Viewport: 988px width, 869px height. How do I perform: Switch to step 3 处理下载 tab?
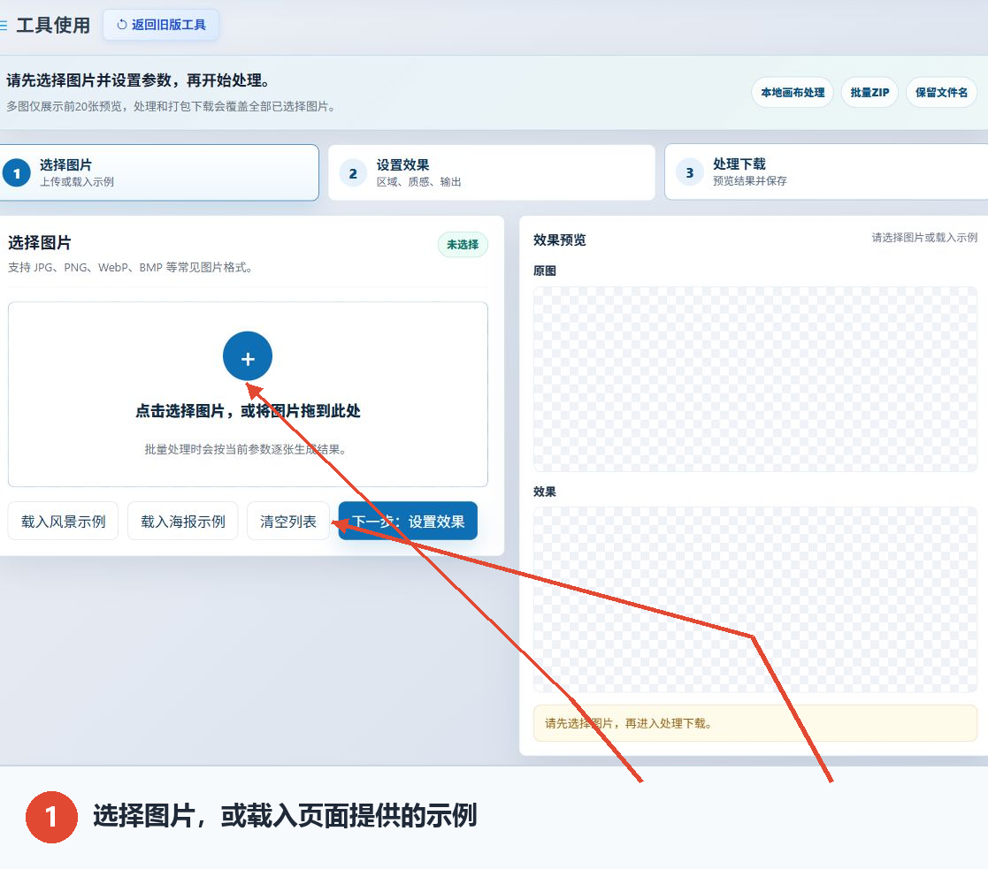826,172
